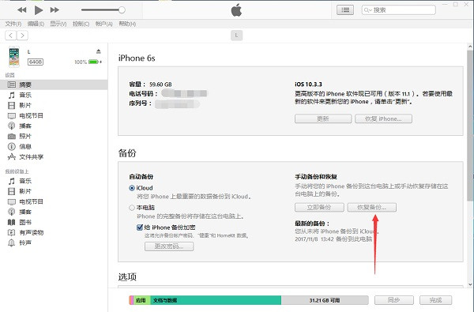Screen dimensions: 474x312
Task: Click the 59.60 GB capacity value
Action: coord(160,85)
